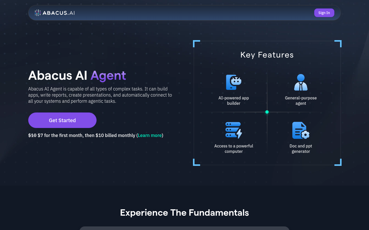Image resolution: width=369 pixels, height=230 pixels.
Task: Click the 'General-purpose agent' label
Action: (301, 101)
